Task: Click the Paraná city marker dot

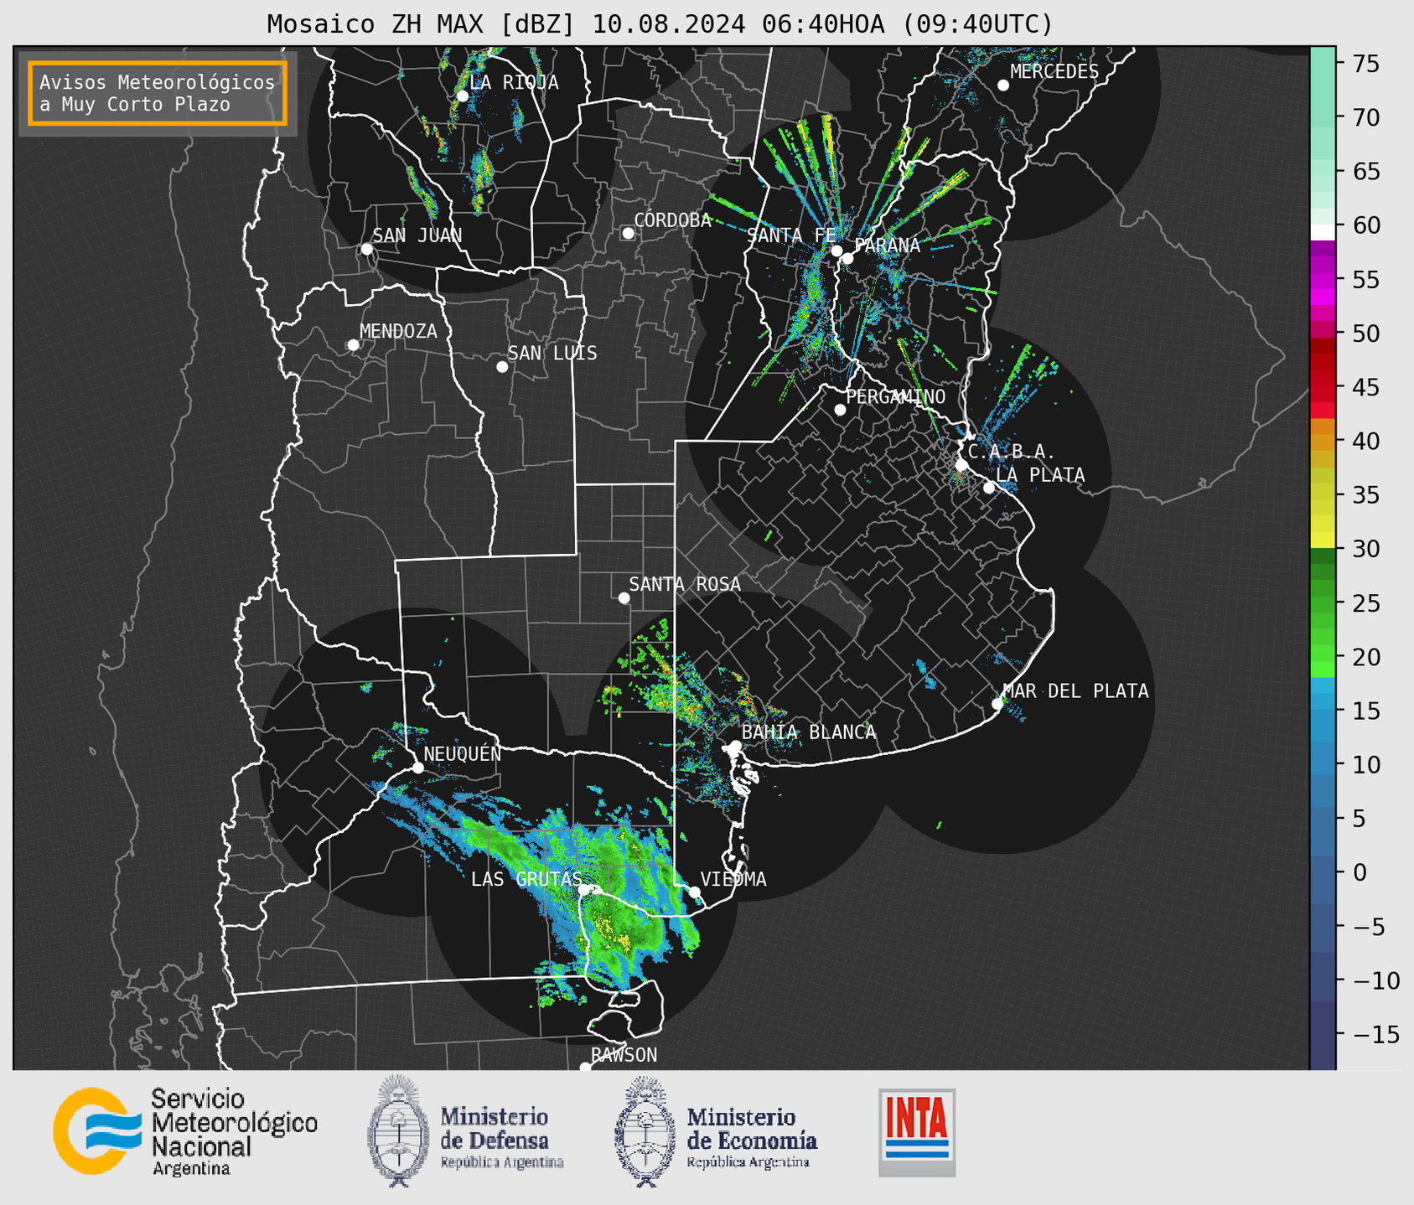Action: pos(847,258)
